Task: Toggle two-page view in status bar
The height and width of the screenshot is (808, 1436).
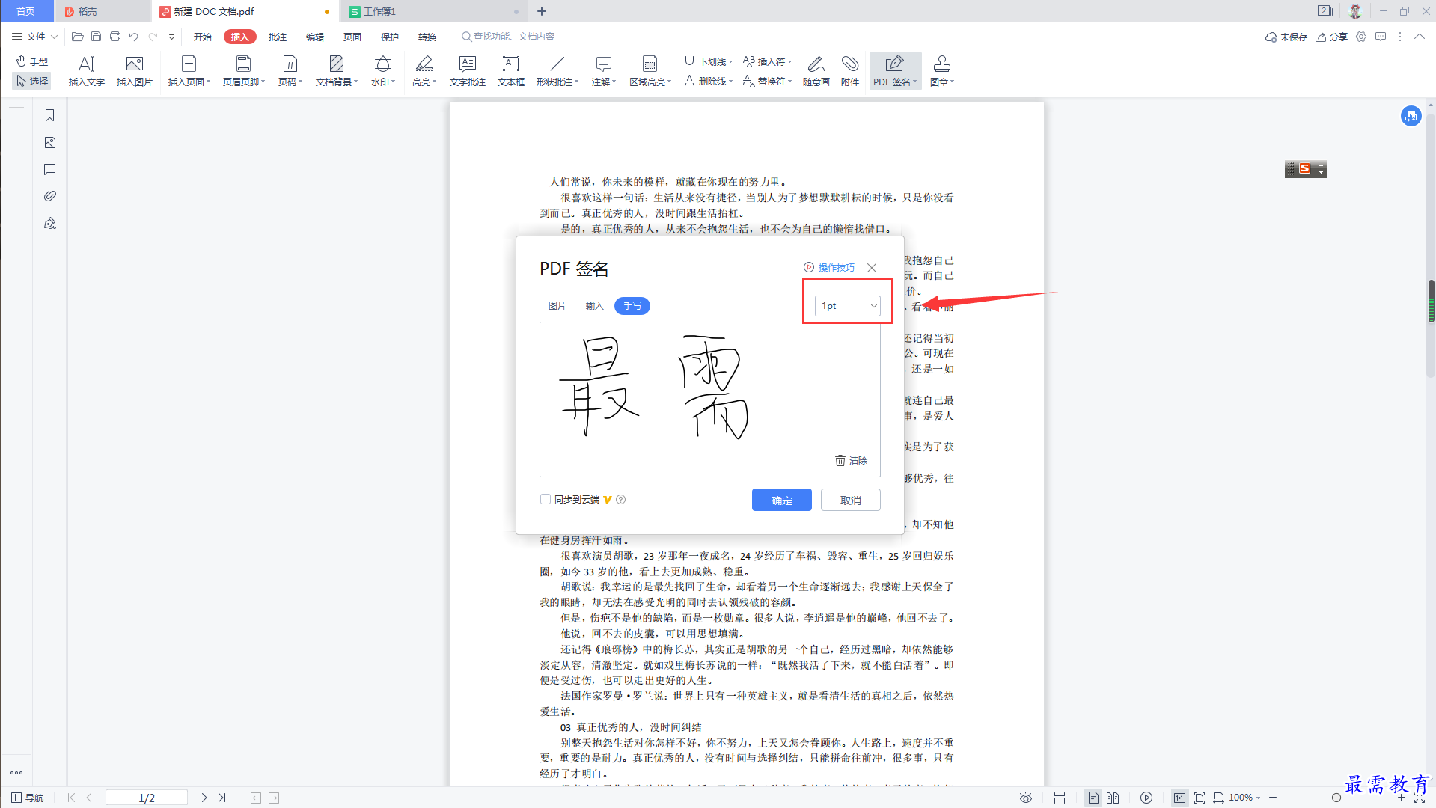Action: (1113, 798)
